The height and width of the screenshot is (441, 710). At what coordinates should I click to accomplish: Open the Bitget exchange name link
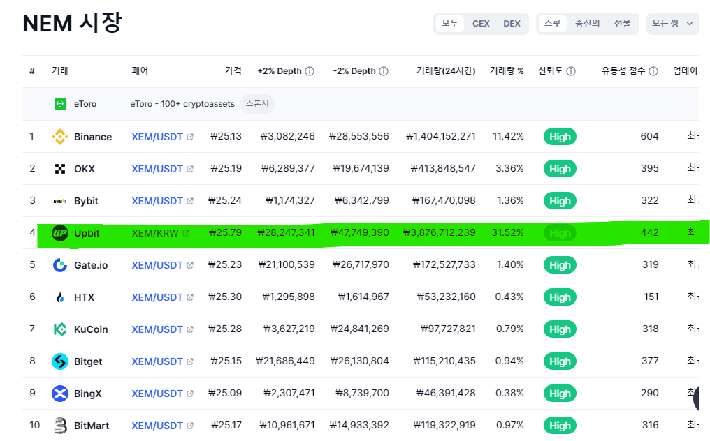(88, 361)
